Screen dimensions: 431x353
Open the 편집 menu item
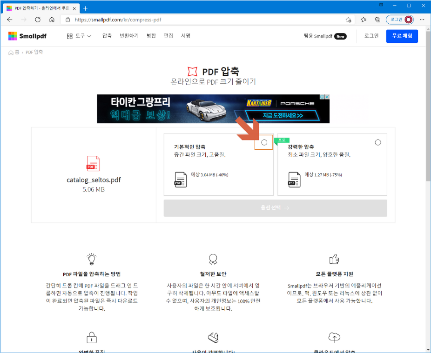point(168,36)
